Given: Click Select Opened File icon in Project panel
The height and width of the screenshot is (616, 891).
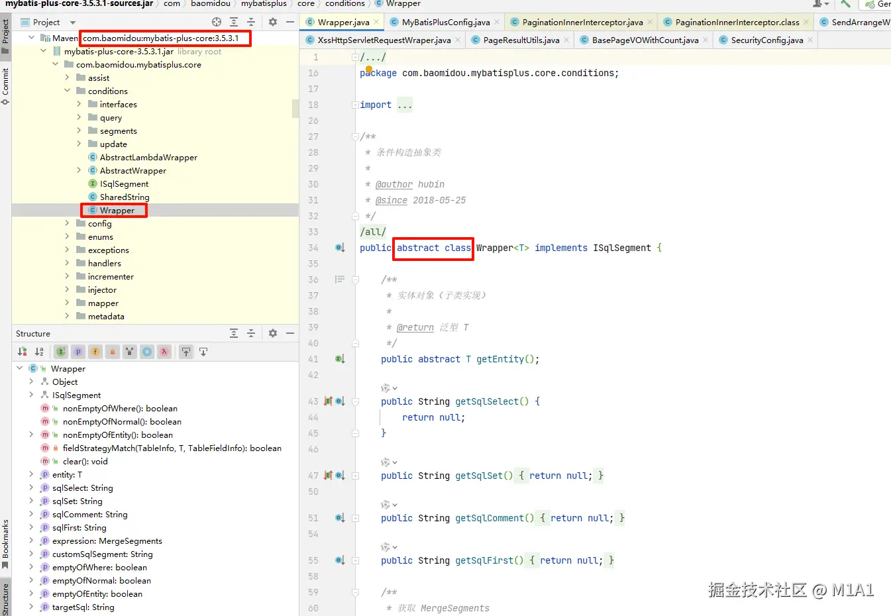Looking at the screenshot, I should (217, 22).
